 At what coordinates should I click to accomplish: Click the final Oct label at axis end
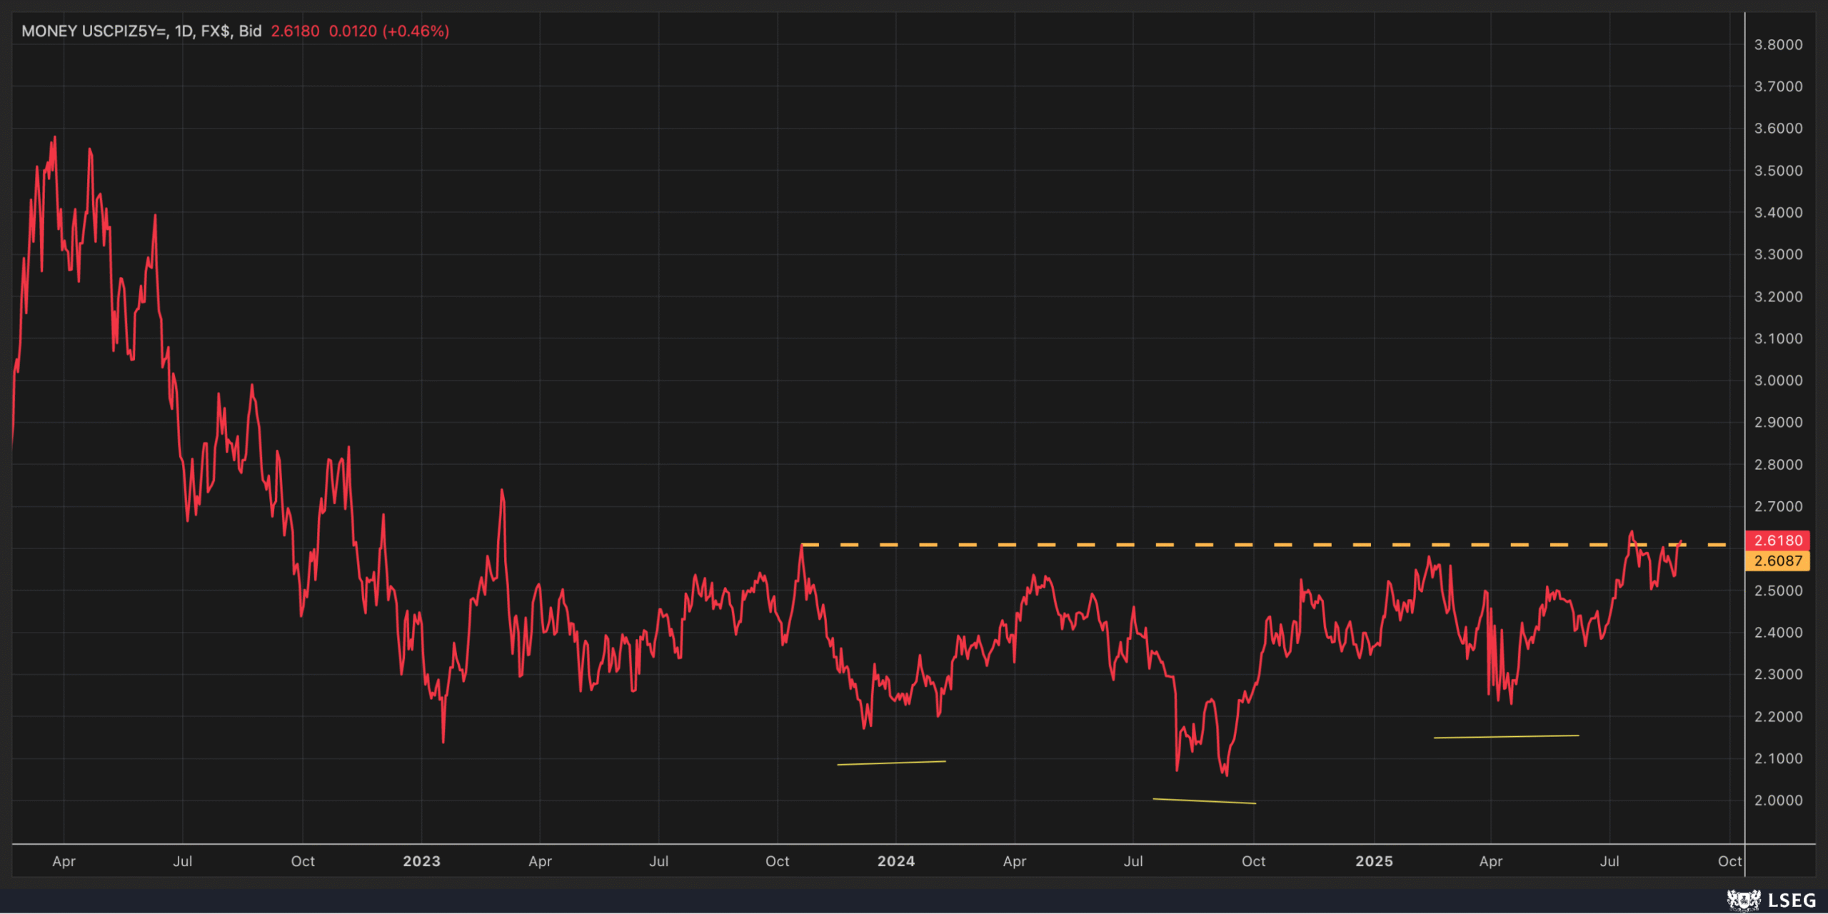point(1729,861)
